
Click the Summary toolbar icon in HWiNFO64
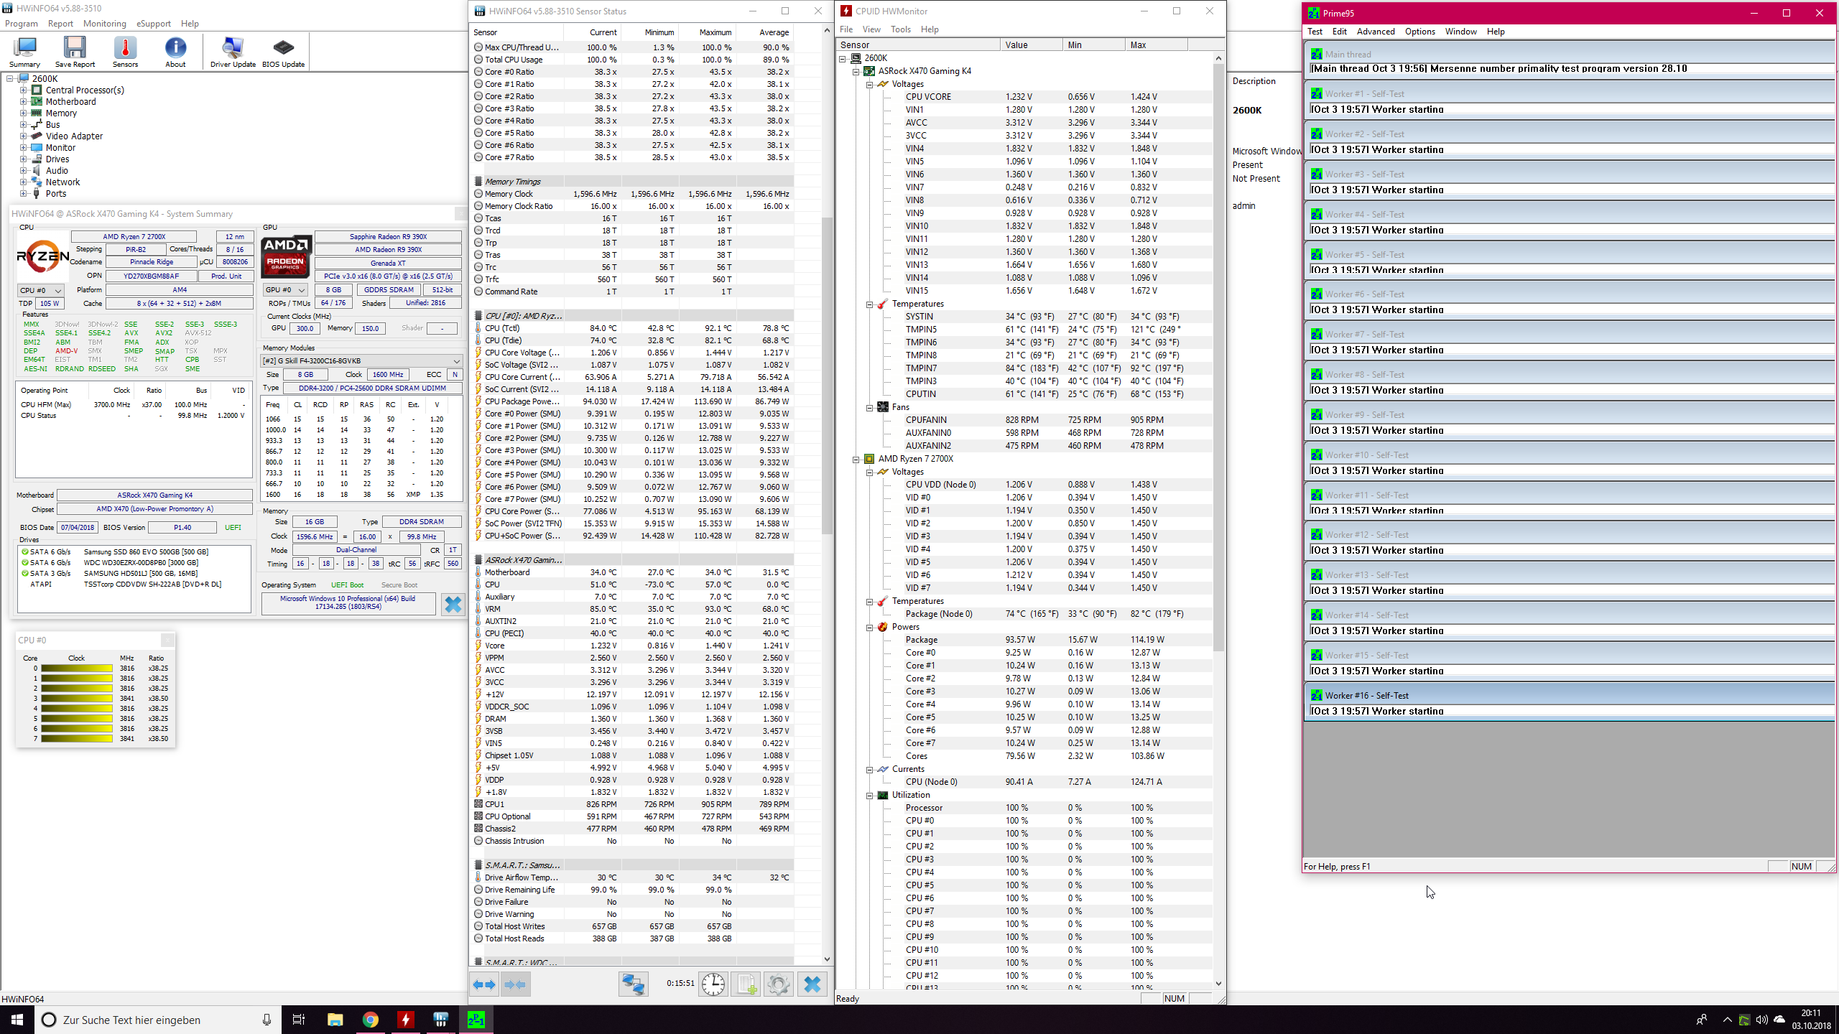24,51
